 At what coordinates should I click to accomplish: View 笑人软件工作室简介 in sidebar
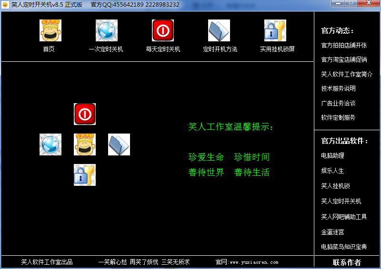(x=347, y=75)
